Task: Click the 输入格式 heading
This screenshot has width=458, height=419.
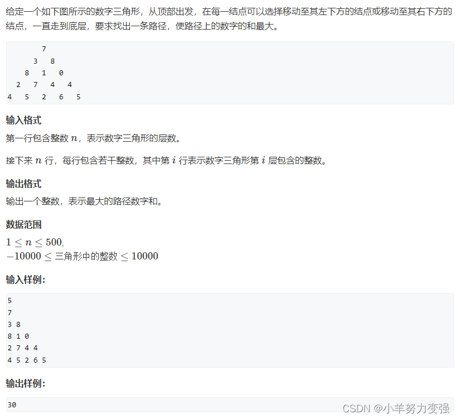Action: click(23, 120)
